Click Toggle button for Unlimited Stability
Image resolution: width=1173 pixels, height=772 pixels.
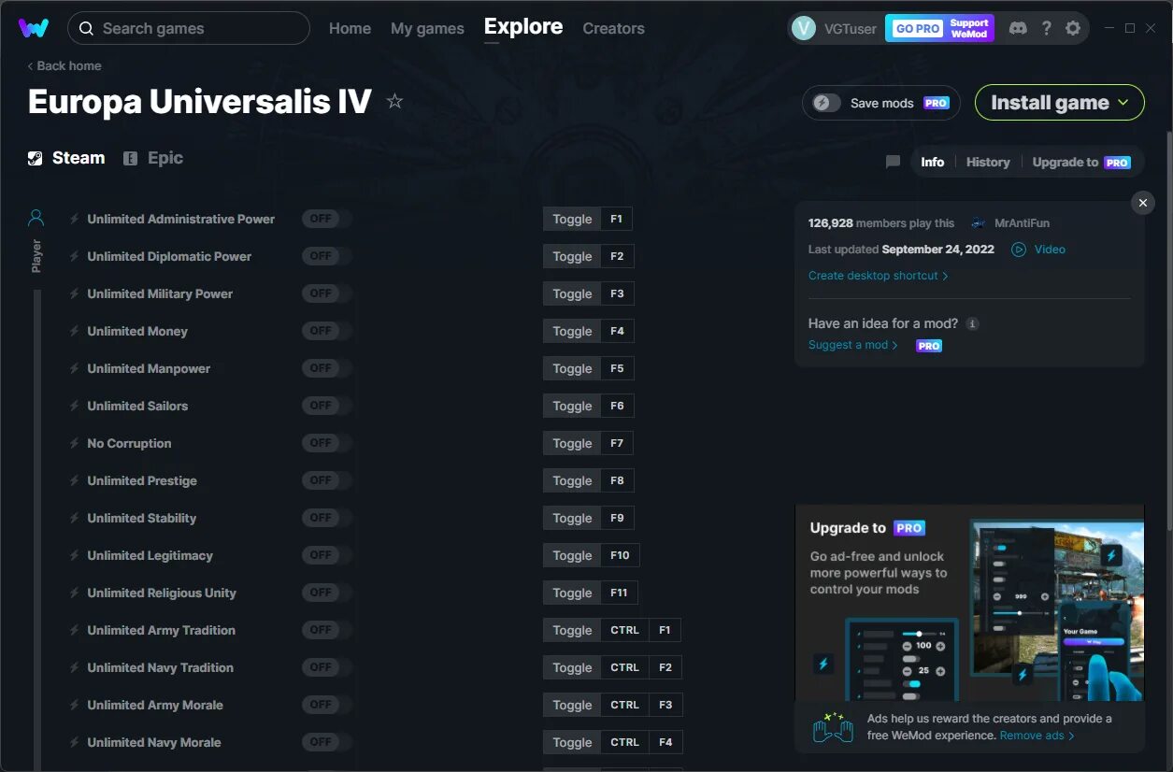(x=572, y=518)
